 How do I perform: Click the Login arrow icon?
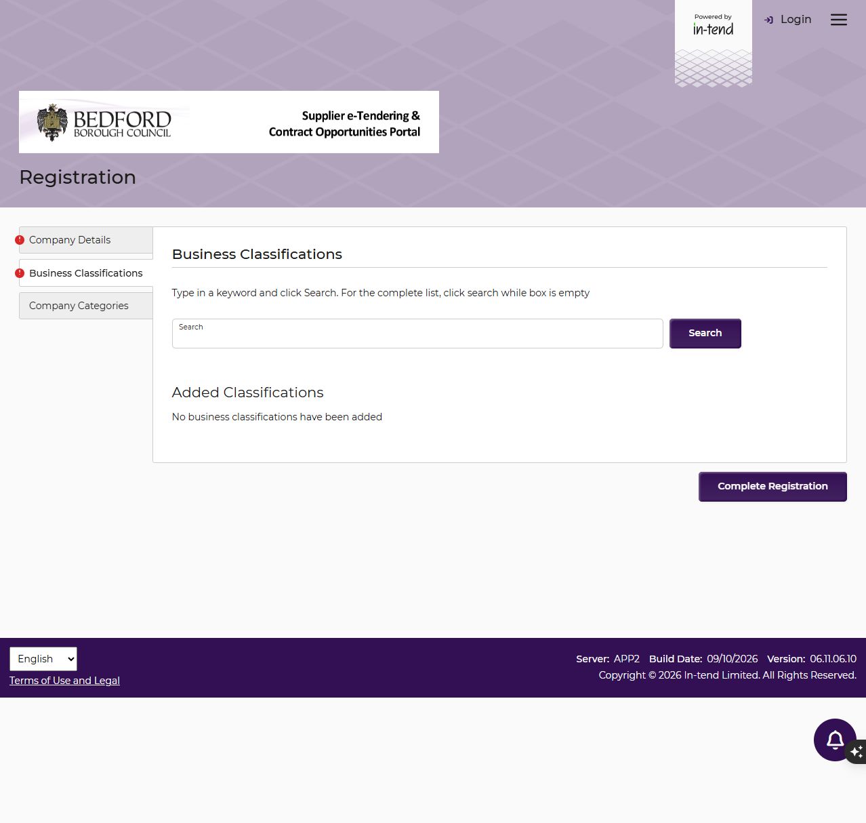point(768,20)
